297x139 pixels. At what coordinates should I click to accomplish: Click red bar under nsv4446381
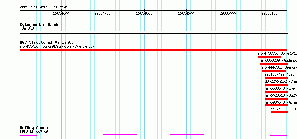click(x=274, y=71)
